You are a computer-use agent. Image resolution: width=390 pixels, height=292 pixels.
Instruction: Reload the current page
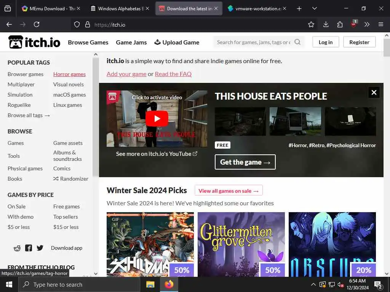pyautogui.click(x=37, y=24)
